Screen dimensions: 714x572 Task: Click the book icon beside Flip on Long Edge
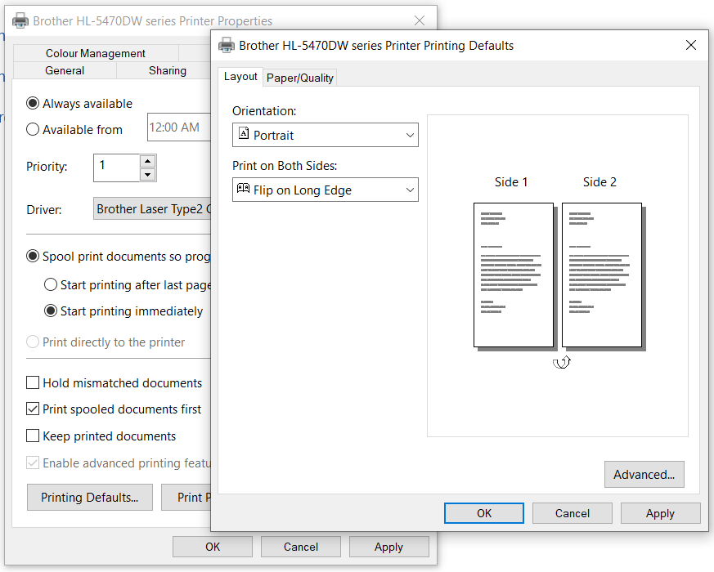(x=243, y=189)
